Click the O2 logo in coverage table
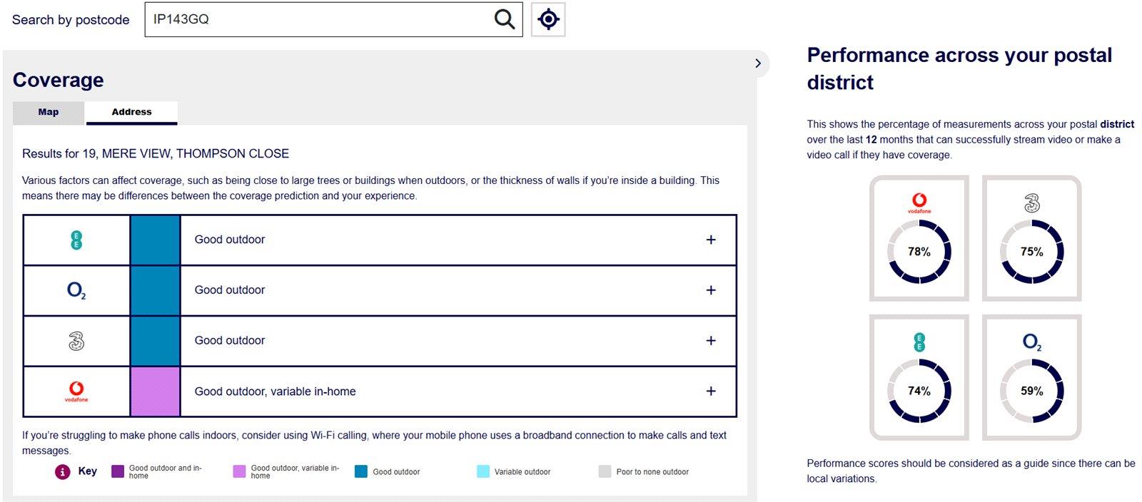Screen dimensions: 1142x502 tap(76, 290)
